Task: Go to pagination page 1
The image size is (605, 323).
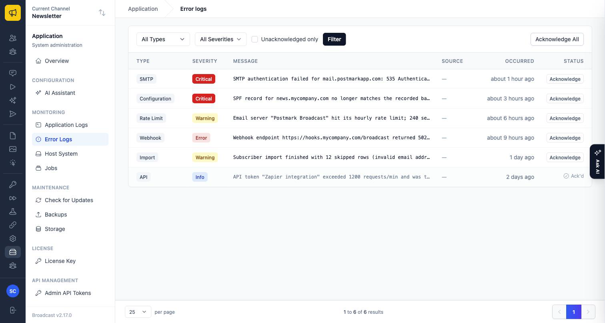Action: 573,312
